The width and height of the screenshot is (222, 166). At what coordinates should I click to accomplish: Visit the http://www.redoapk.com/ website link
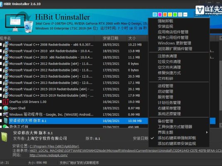(49, 155)
